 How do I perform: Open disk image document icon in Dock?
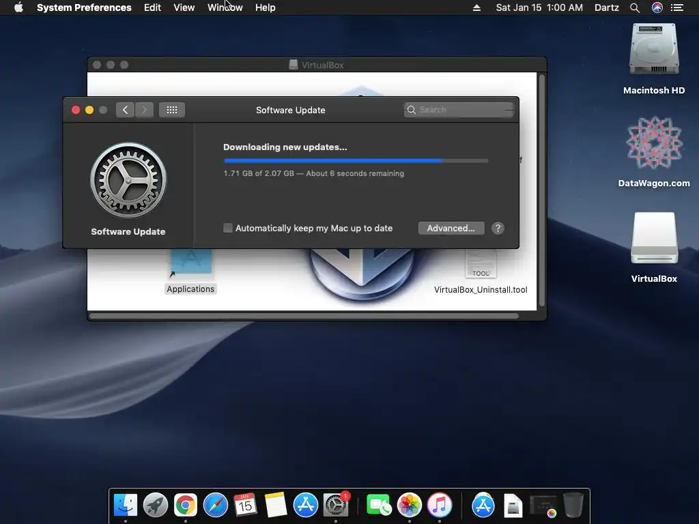513,506
